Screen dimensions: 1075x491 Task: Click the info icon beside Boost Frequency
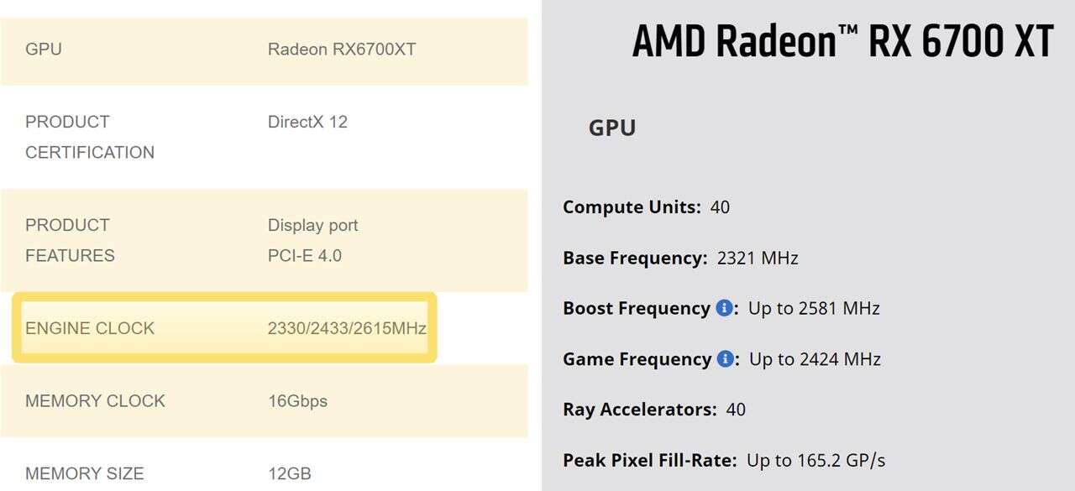724,308
